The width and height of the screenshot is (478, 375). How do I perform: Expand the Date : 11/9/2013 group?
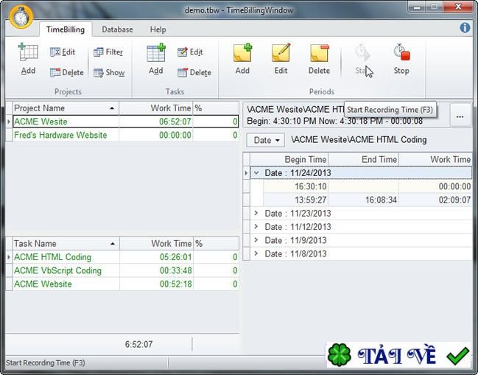(256, 240)
